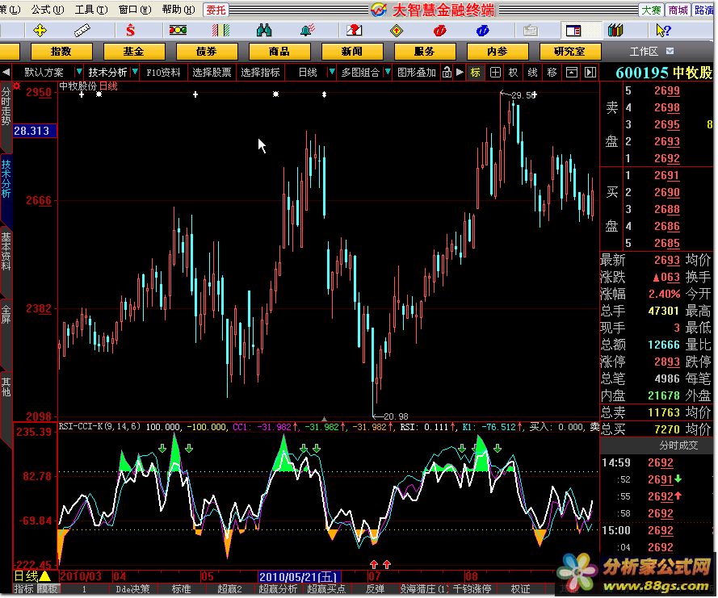Click the red info circle icon

439,31
